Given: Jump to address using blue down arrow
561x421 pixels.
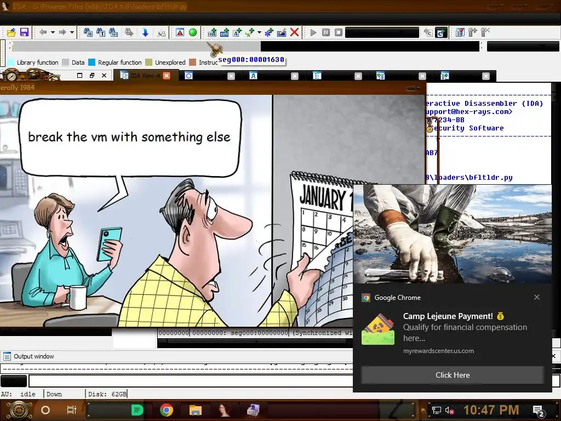Looking at the screenshot, I should coord(145,32).
